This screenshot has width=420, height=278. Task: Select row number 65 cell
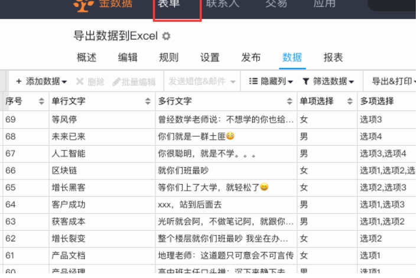click(x=26, y=188)
